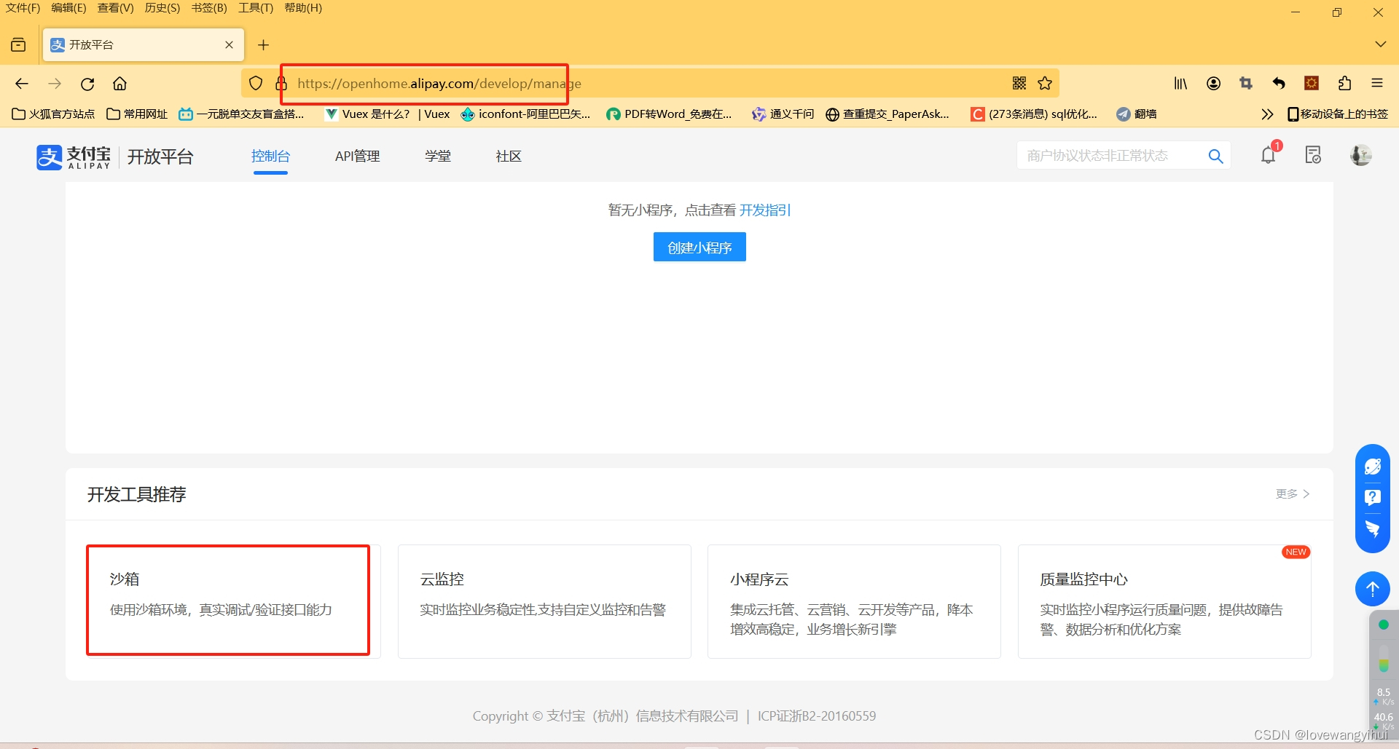Switch to the 控制台 tab

point(270,156)
